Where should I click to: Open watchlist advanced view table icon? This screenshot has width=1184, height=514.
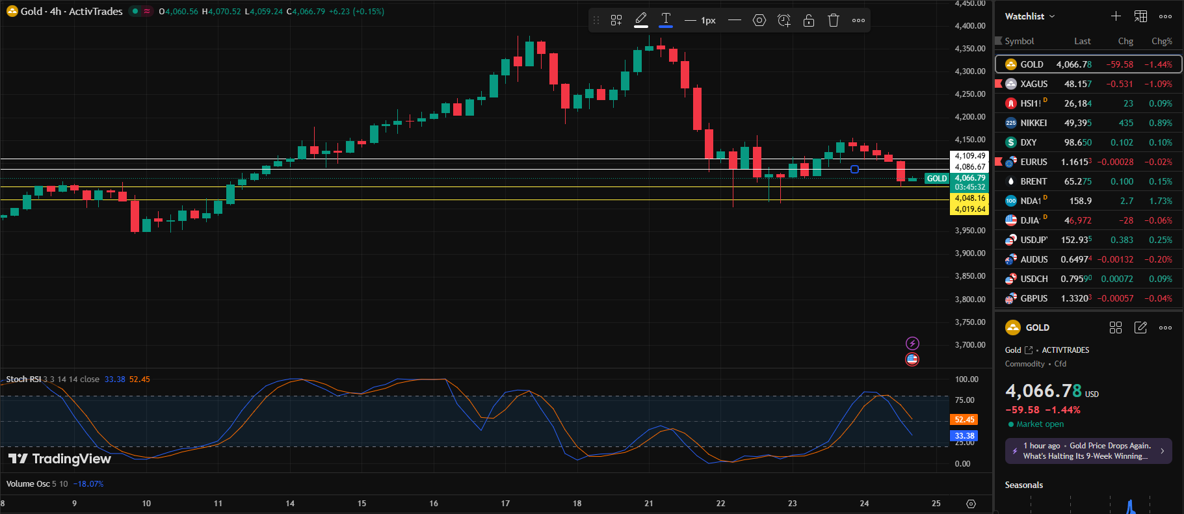coord(1140,16)
